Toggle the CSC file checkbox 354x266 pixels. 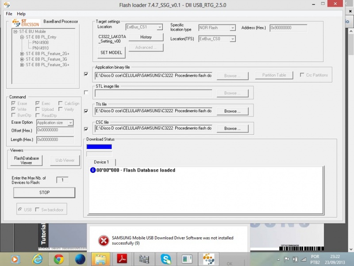click(x=86, y=129)
